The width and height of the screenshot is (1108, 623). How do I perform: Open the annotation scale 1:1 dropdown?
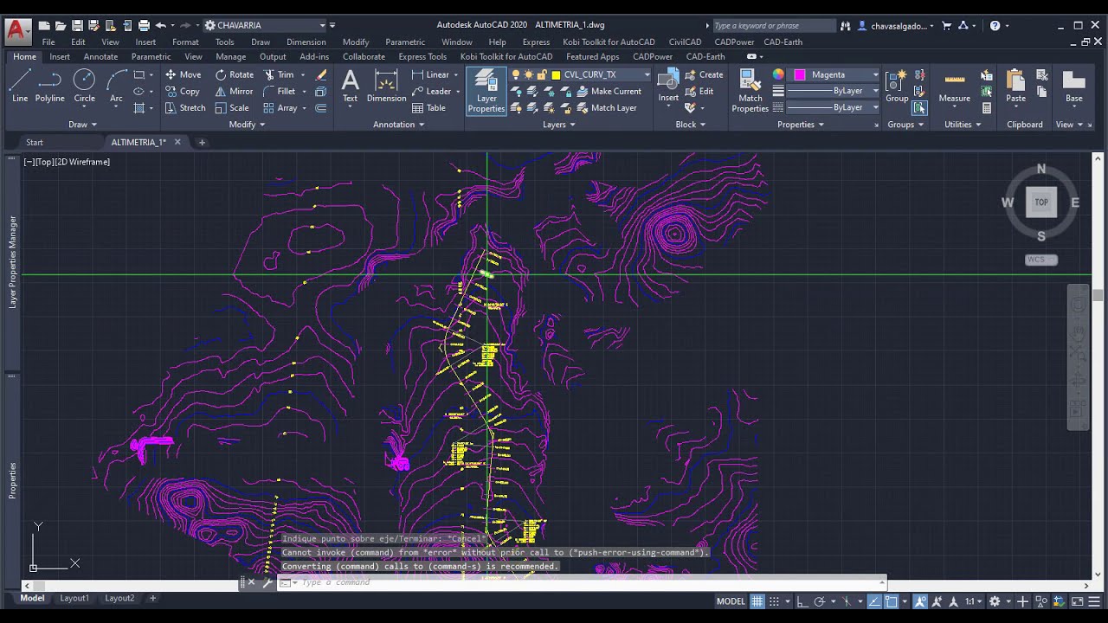click(x=974, y=601)
